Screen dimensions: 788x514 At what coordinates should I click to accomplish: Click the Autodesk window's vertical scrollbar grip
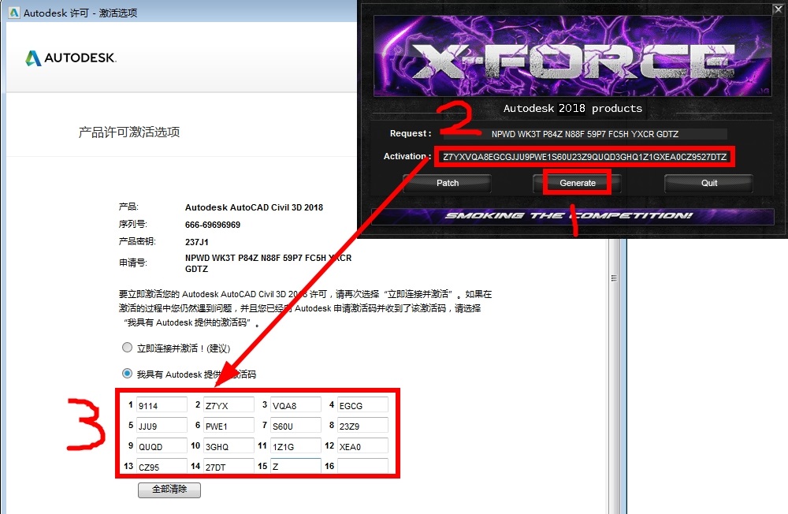(614, 278)
